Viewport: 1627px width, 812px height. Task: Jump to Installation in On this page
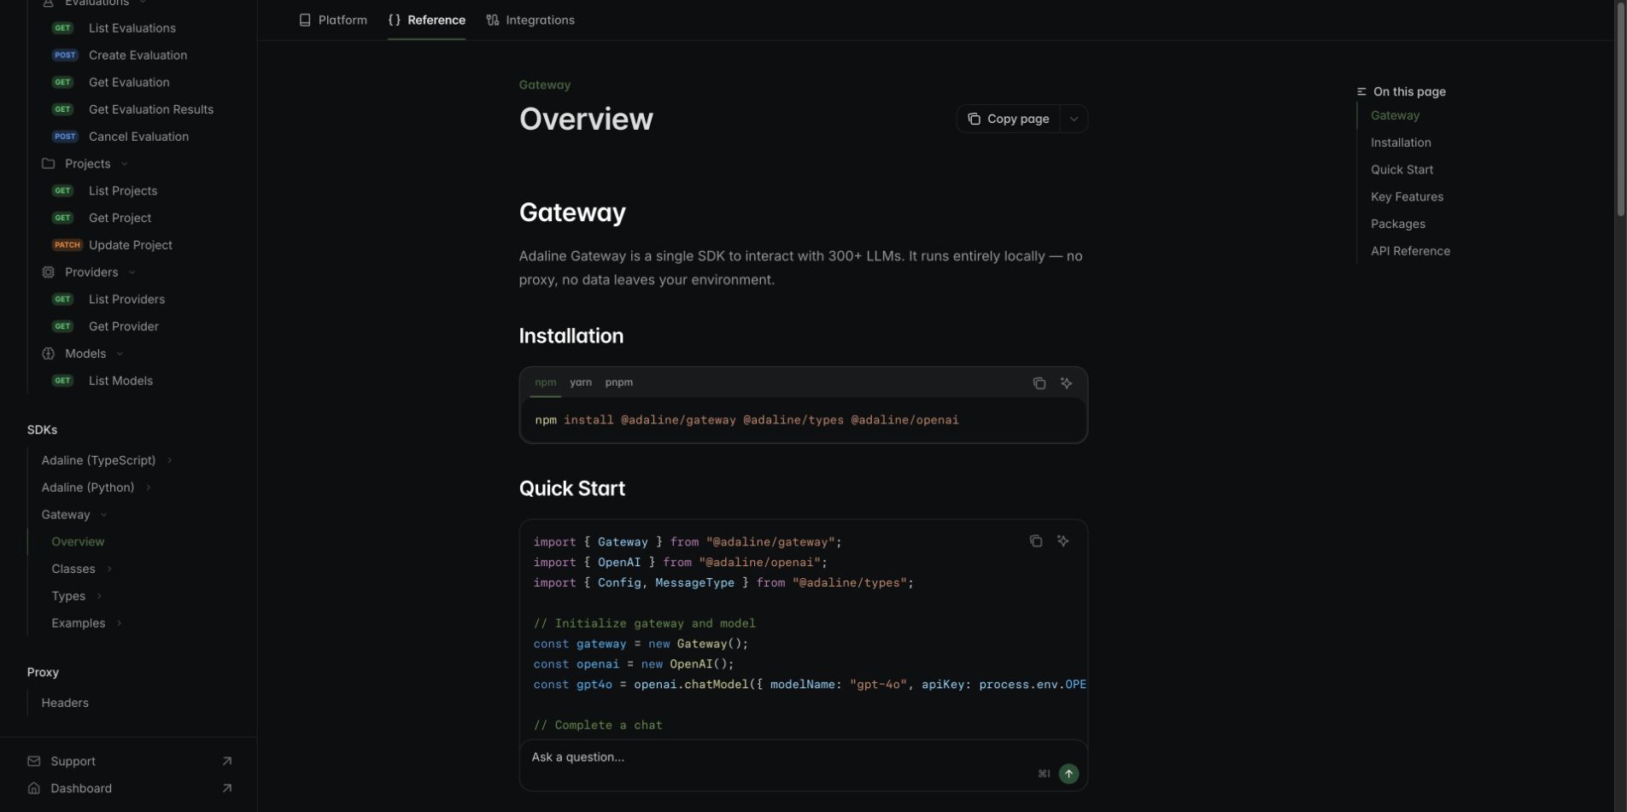pos(1401,143)
